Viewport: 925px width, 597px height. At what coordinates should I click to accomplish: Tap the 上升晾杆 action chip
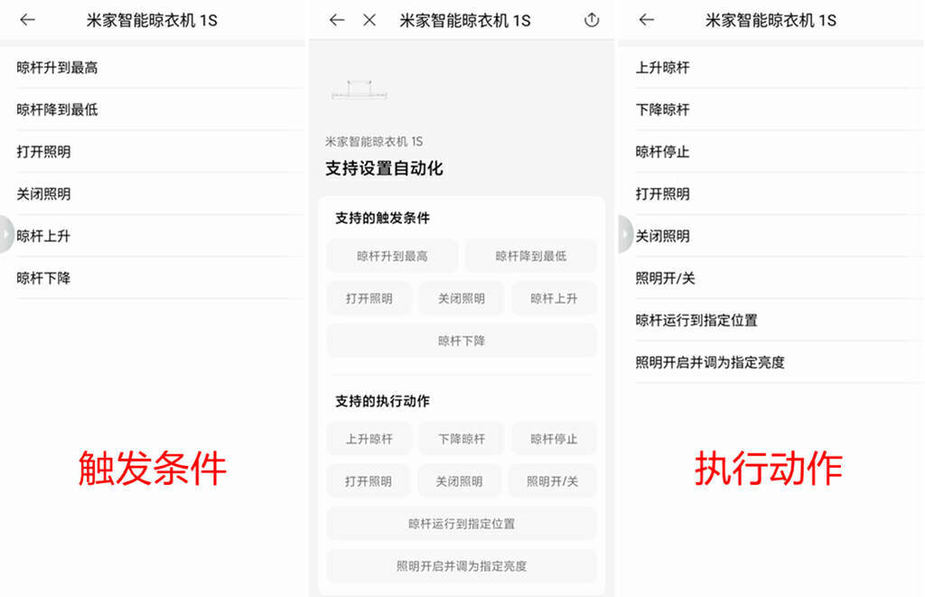[x=369, y=439]
